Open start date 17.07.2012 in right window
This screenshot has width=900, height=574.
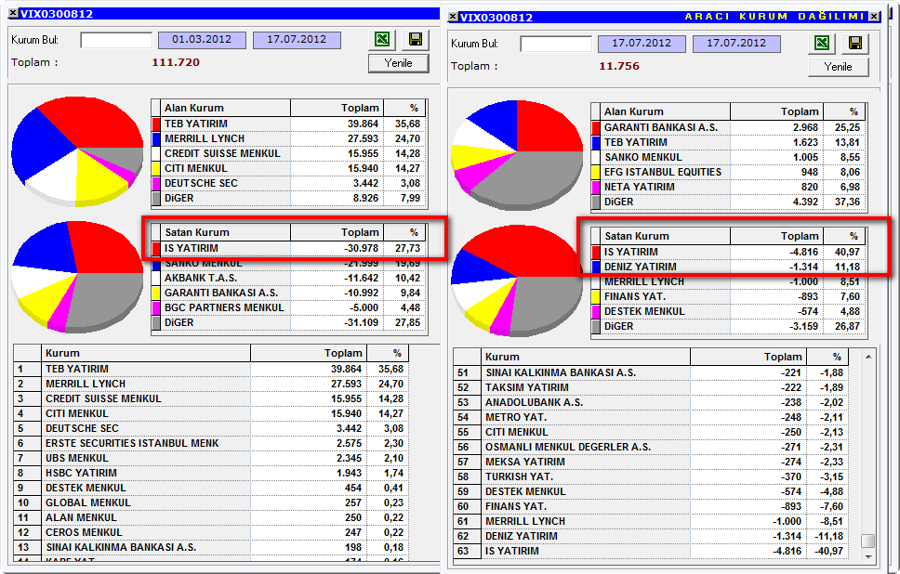coord(642,43)
